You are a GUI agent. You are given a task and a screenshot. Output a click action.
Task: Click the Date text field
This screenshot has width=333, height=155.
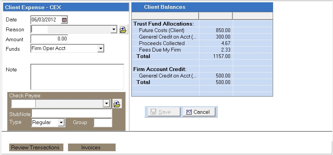45,20
